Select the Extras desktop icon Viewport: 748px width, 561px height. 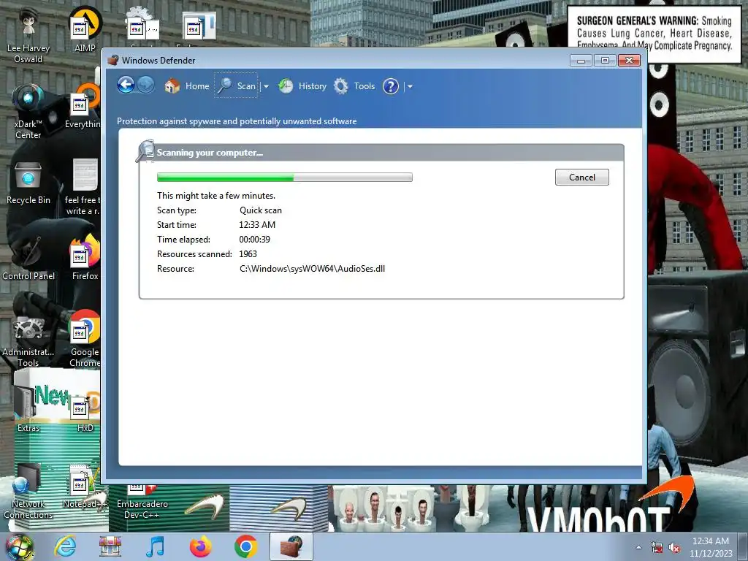pyautogui.click(x=28, y=408)
